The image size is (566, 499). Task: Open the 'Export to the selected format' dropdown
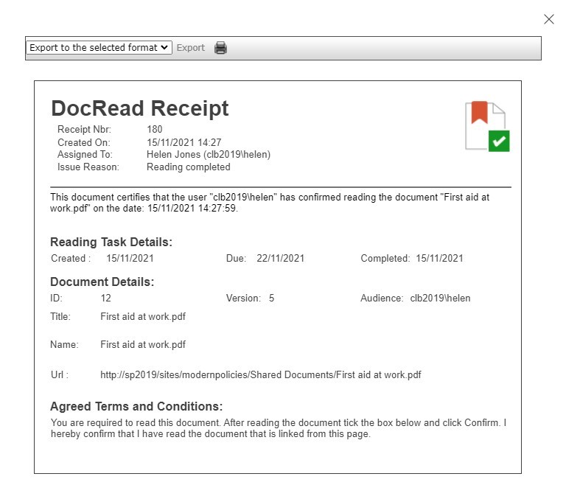[x=99, y=47]
